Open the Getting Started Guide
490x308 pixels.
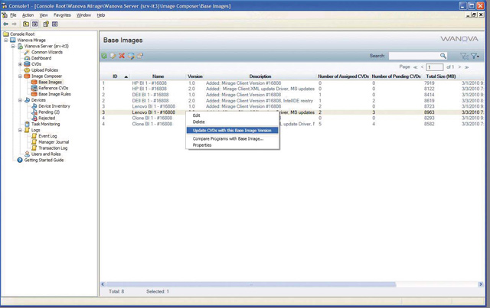44,160
